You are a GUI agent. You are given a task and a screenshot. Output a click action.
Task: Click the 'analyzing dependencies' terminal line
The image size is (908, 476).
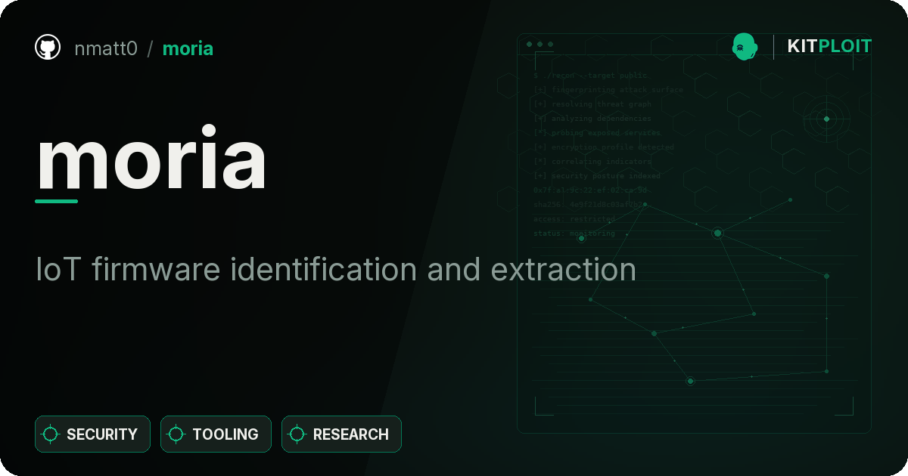coord(592,119)
